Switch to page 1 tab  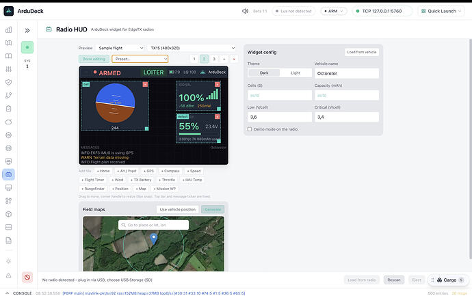click(194, 59)
